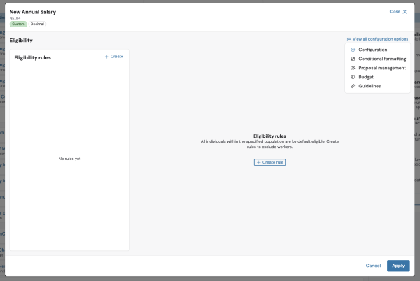Click the Proposal management icon
This screenshot has height=281, width=420.
[x=353, y=68]
